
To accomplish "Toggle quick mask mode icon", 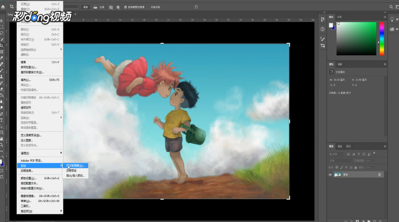I will tap(1, 171).
